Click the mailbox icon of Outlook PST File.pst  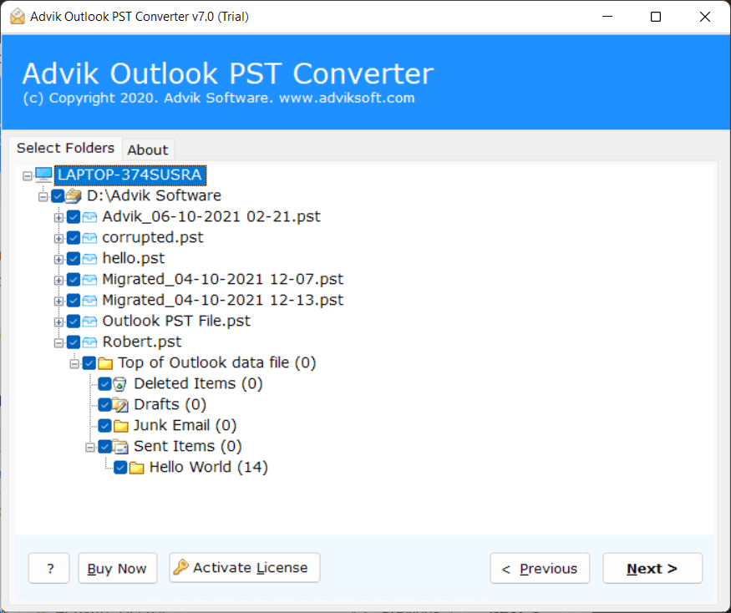pyautogui.click(x=89, y=322)
